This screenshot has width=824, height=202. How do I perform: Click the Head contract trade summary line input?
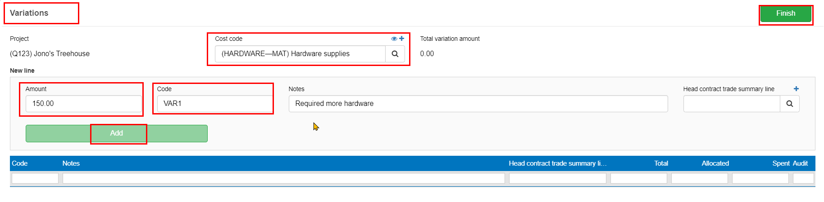(x=732, y=104)
